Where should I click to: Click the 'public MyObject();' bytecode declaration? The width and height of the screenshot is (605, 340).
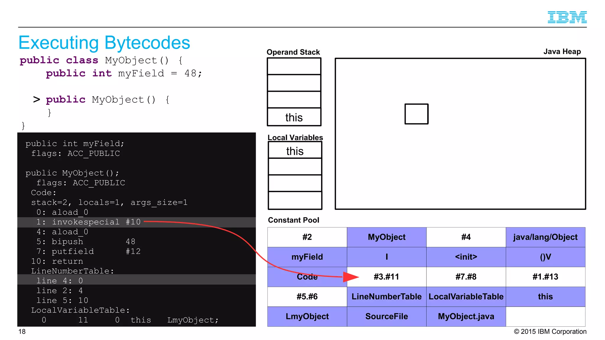click(72, 173)
